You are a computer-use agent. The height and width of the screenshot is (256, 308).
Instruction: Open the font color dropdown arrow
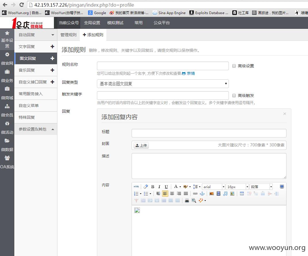click(x=180, y=187)
